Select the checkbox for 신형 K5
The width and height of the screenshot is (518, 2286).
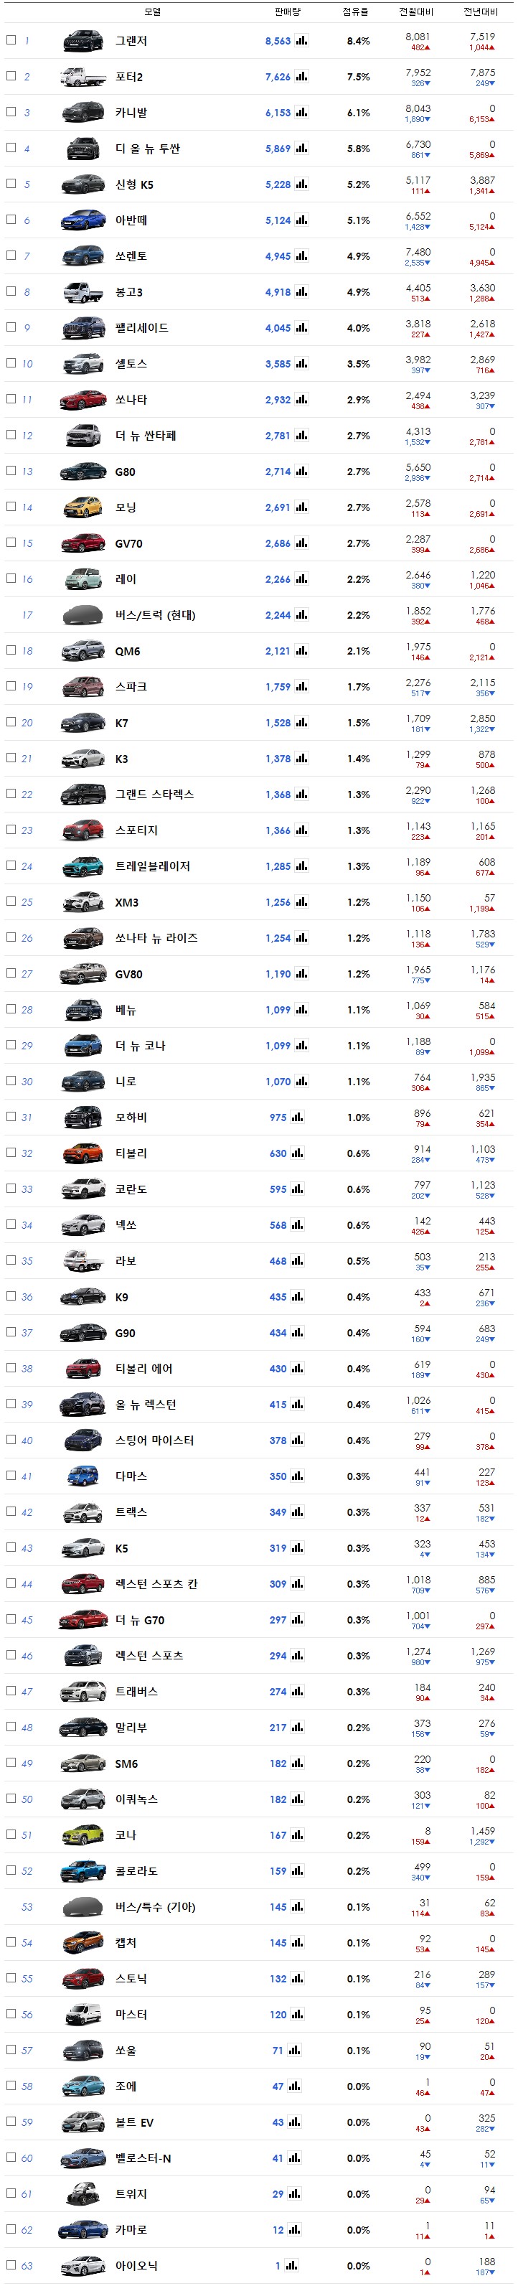(x=11, y=184)
